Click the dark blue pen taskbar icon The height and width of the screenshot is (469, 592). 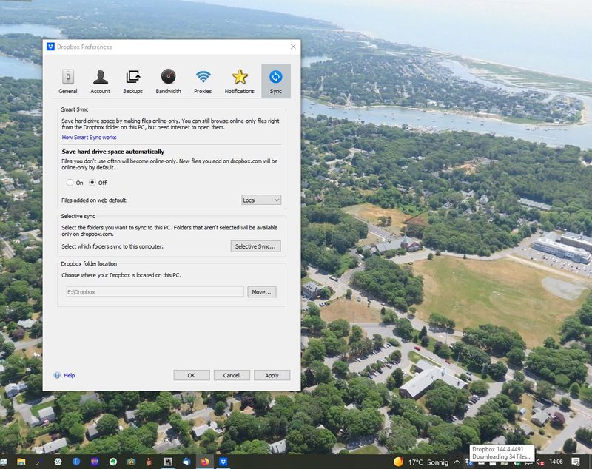[39, 462]
